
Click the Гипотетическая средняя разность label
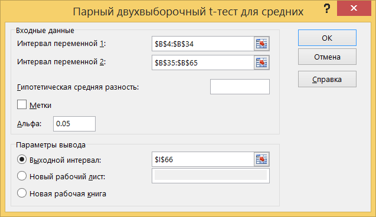78,87
